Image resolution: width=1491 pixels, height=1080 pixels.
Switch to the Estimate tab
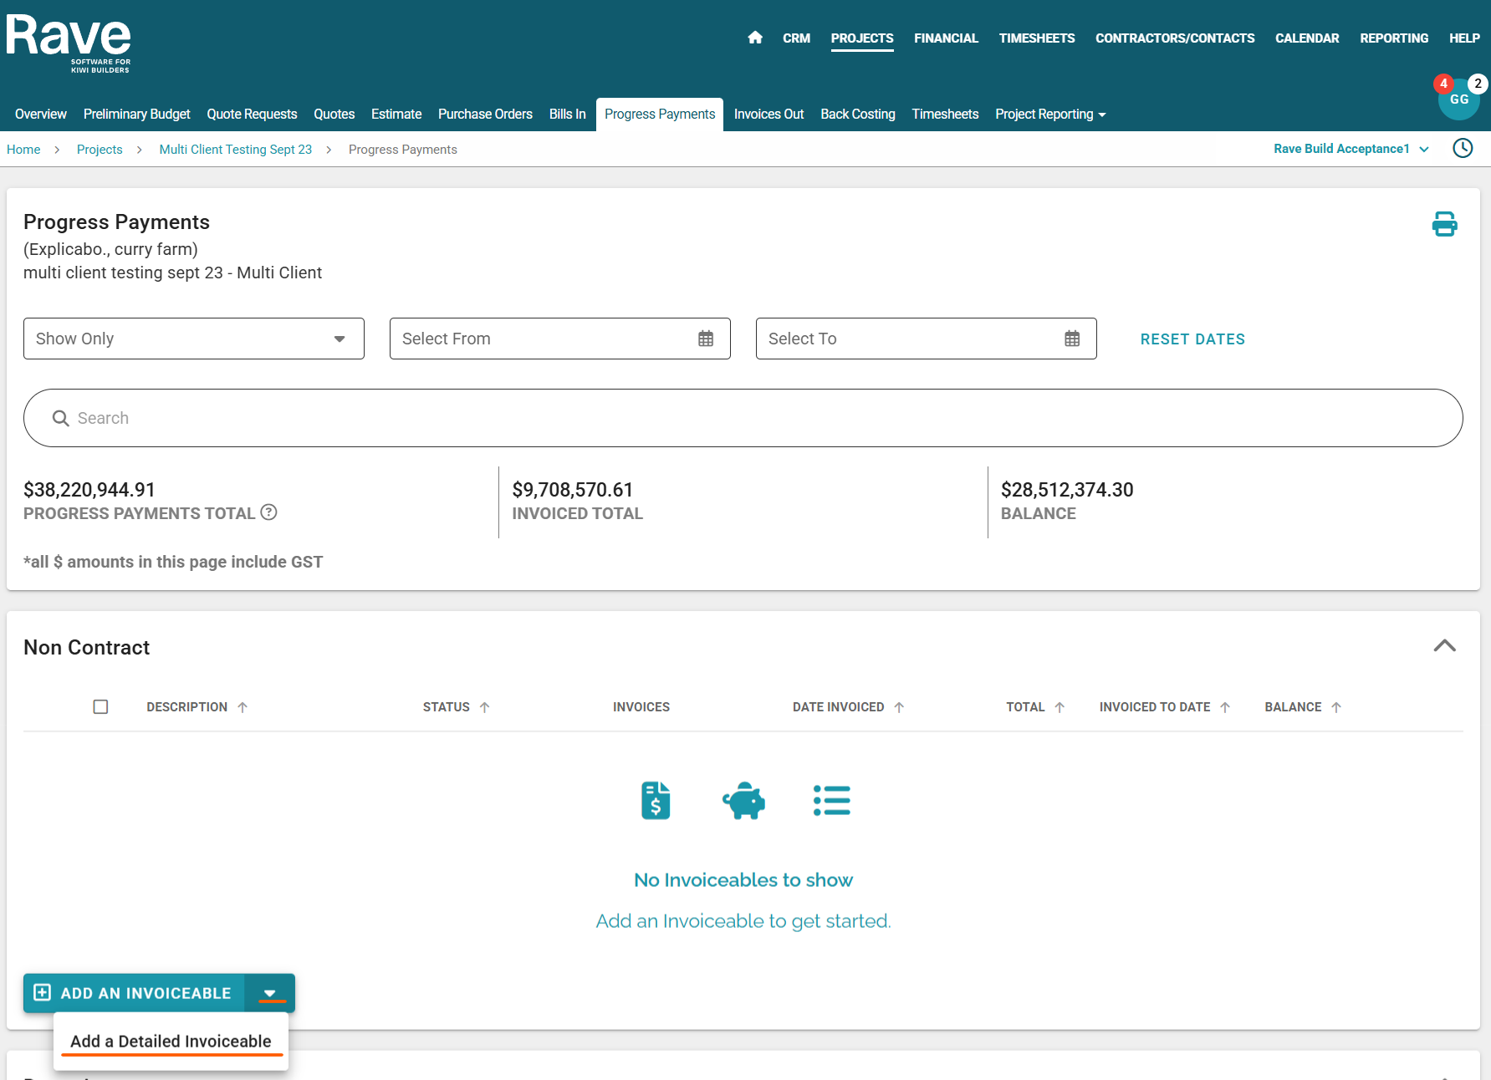[396, 115]
